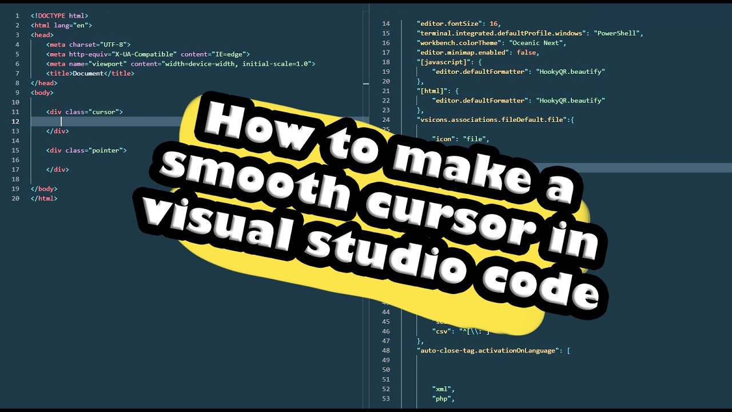Click the "[html]" settings block key
The image size is (732, 412).
(431, 91)
